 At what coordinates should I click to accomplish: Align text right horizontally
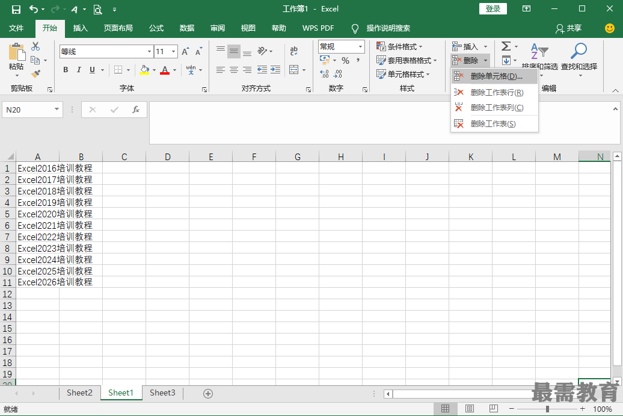click(x=247, y=70)
